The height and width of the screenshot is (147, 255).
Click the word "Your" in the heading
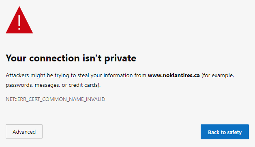pyautogui.click(x=16, y=58)
